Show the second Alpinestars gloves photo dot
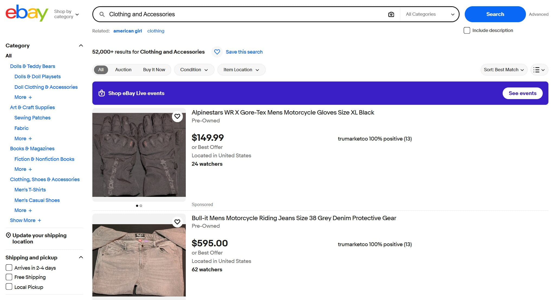 (141, 206)
